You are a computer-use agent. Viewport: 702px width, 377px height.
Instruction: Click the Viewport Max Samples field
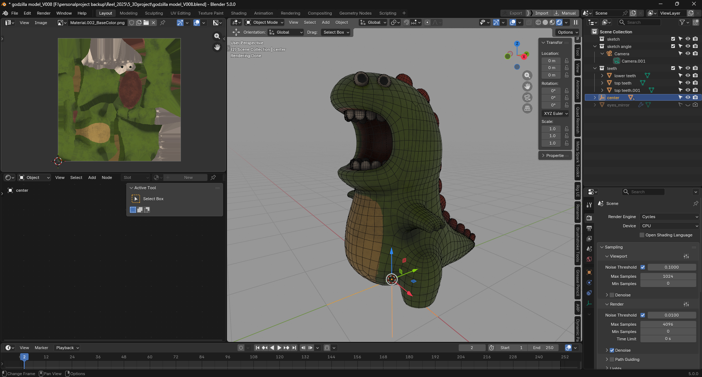(668, 276)
